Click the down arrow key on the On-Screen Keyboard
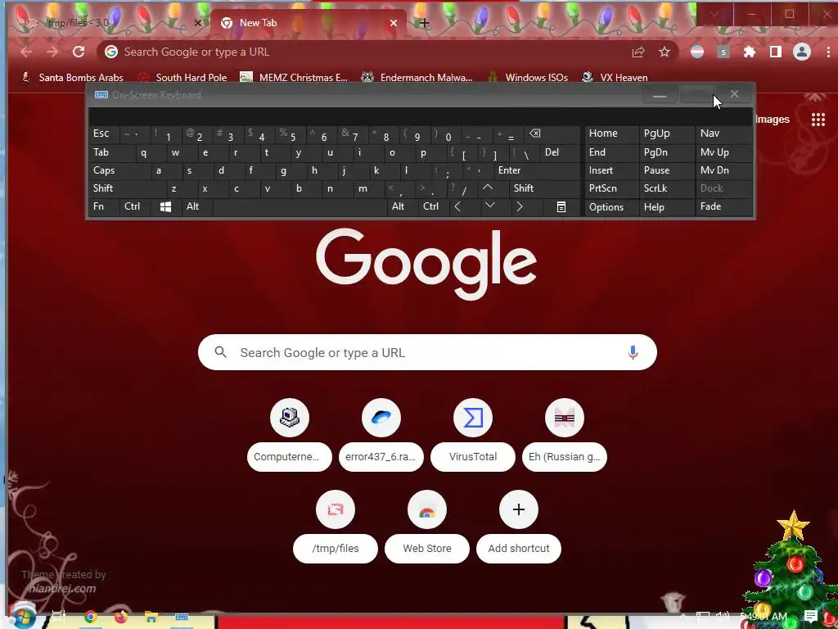Screen dimensions: 838x629 click(x=490, y=206)
